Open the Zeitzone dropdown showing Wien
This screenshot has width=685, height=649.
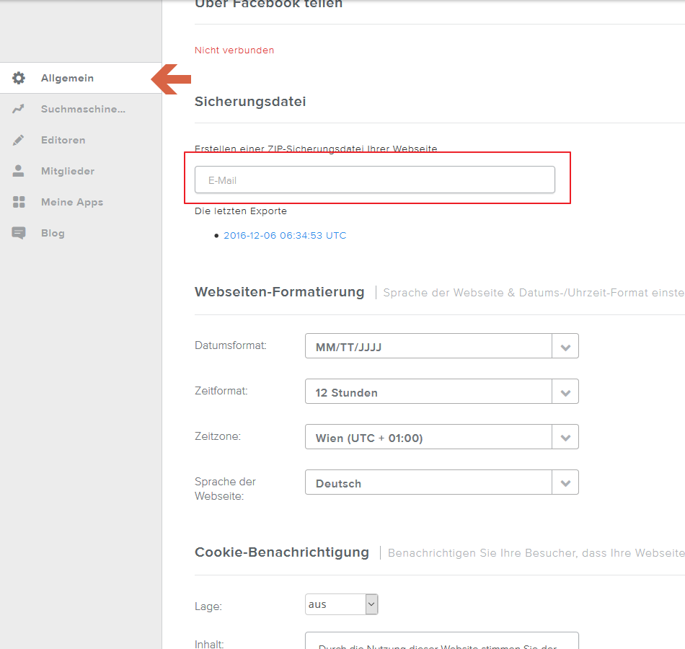pyautogui.click(x=441, y=437)
